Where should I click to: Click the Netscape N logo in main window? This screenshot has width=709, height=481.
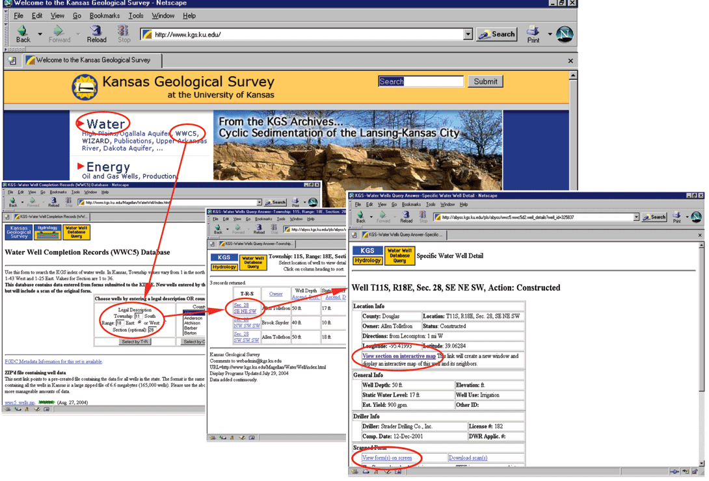tap(565, 34)
